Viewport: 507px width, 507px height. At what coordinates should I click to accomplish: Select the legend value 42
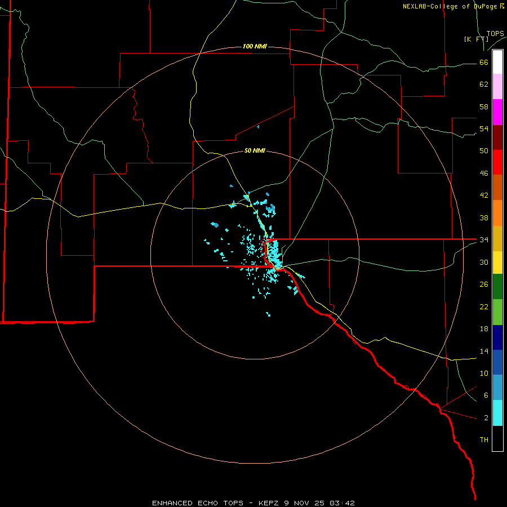point(484,195)
